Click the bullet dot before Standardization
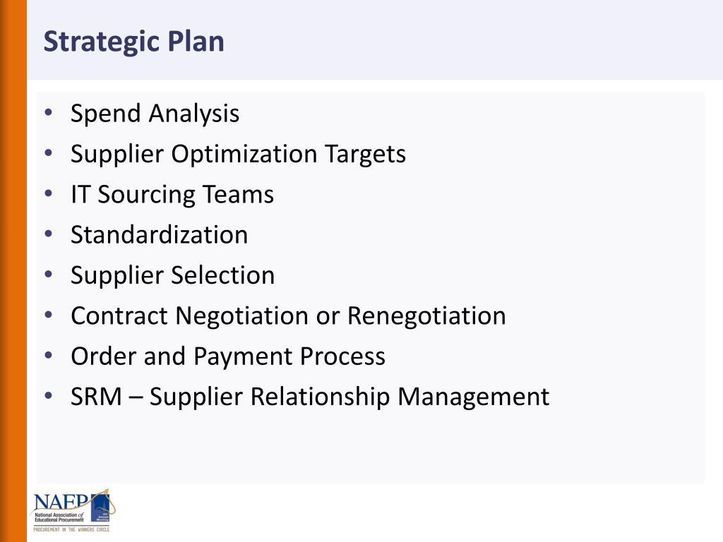 tap(49, 234)
